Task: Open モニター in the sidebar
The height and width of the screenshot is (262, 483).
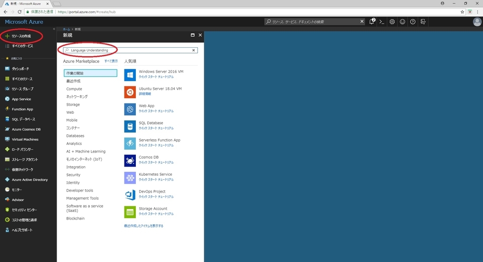Action: pyautogui.click(x=17, y=190)
